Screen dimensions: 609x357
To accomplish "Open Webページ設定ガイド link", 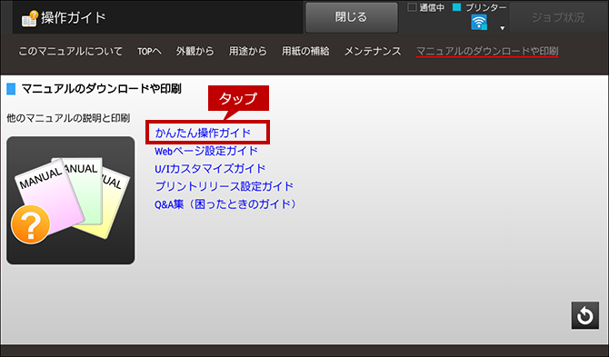I will point(206,151).
